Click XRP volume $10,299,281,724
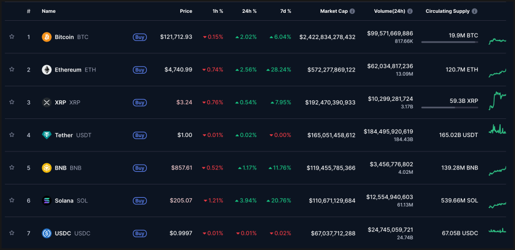Screen dimensions: 515x250 coord(391,99)
